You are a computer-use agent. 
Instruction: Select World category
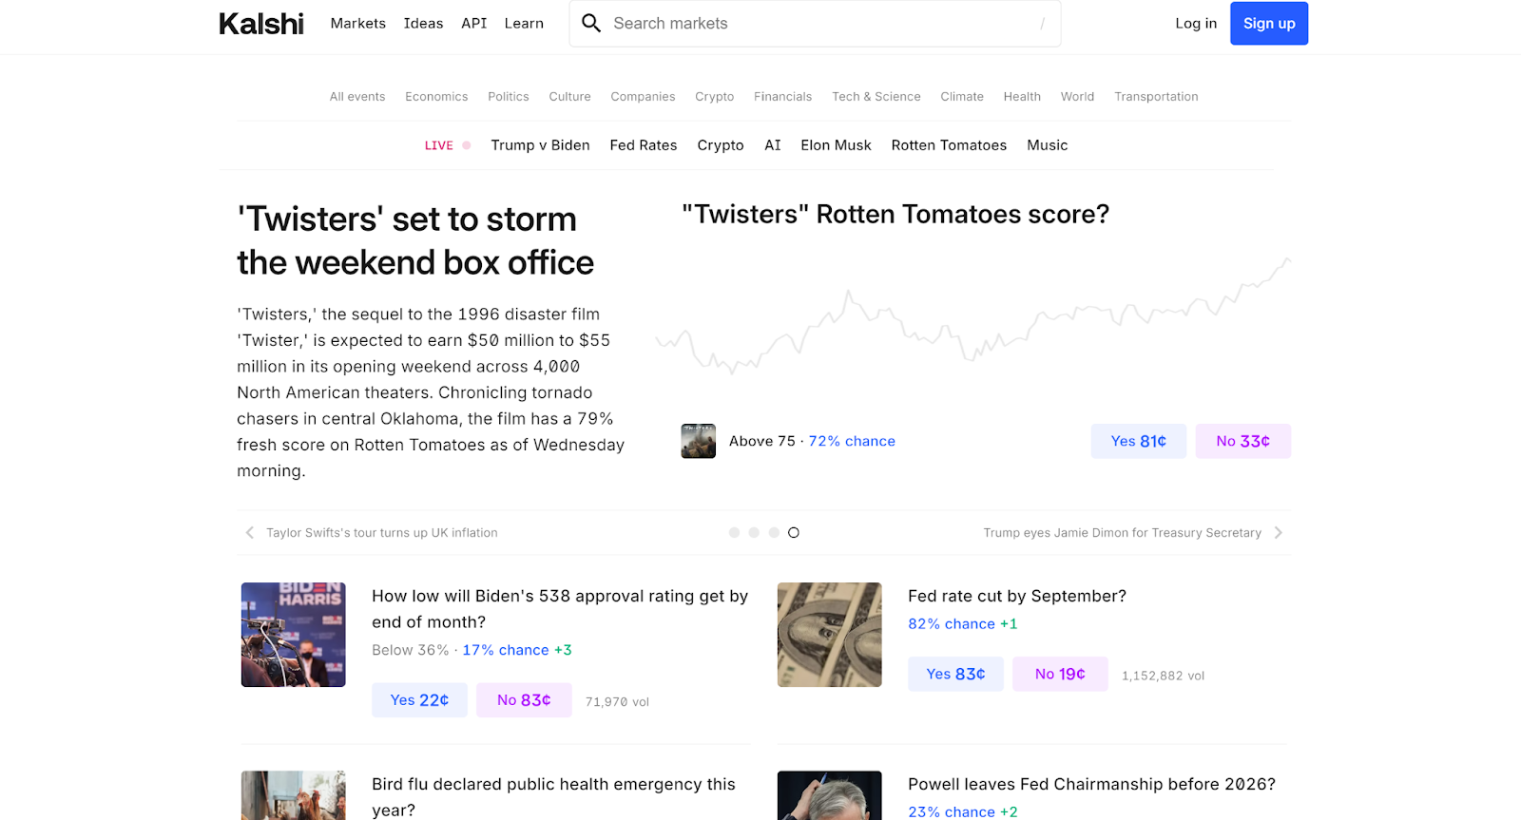pos(1077,97)
